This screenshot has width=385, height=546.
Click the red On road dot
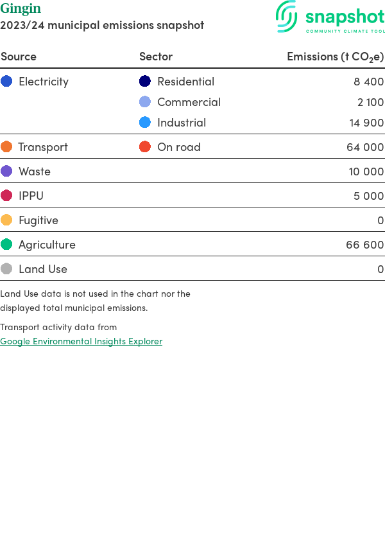coord(145,146)
